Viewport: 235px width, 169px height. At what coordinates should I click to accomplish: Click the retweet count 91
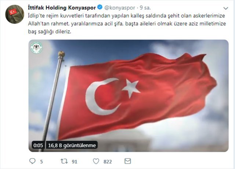tap(75, 162)
